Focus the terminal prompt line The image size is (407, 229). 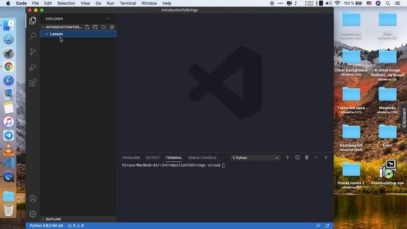tap(173, 165)
